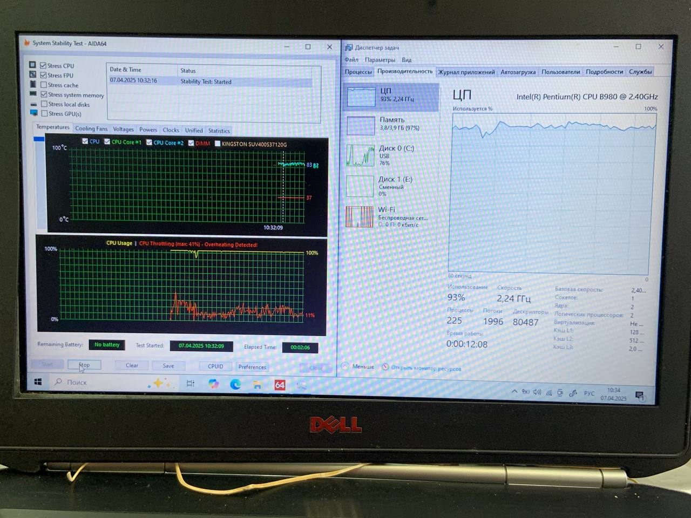Open the Процессы tab
Screen dimensions: 691x518
pos(358,72)
